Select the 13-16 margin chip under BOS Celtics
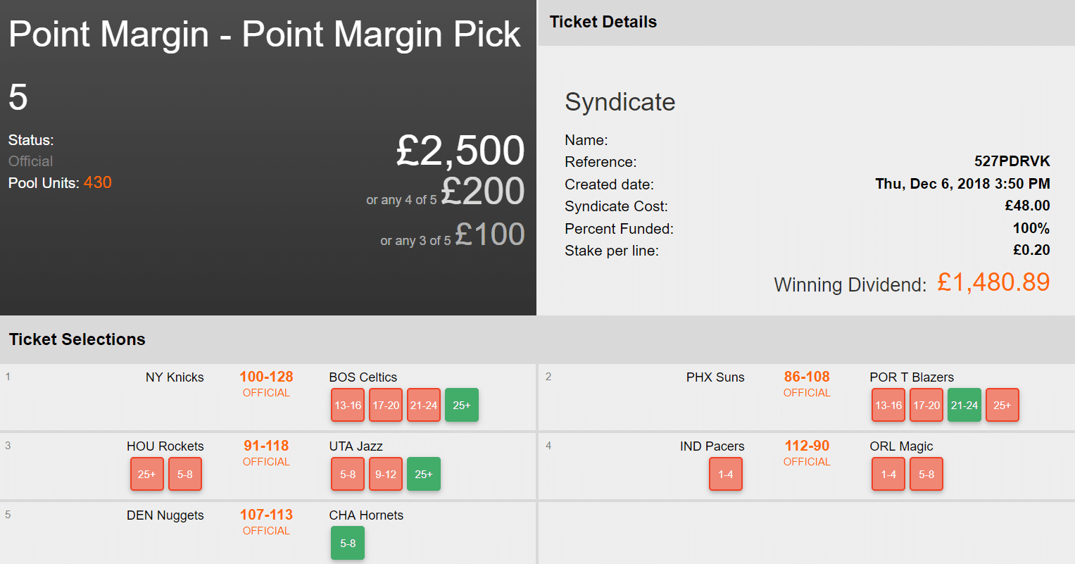This screenshot has width=1075, height=564. (348, 405)
